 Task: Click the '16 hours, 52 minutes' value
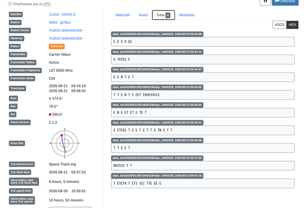(x=66, y=200)
